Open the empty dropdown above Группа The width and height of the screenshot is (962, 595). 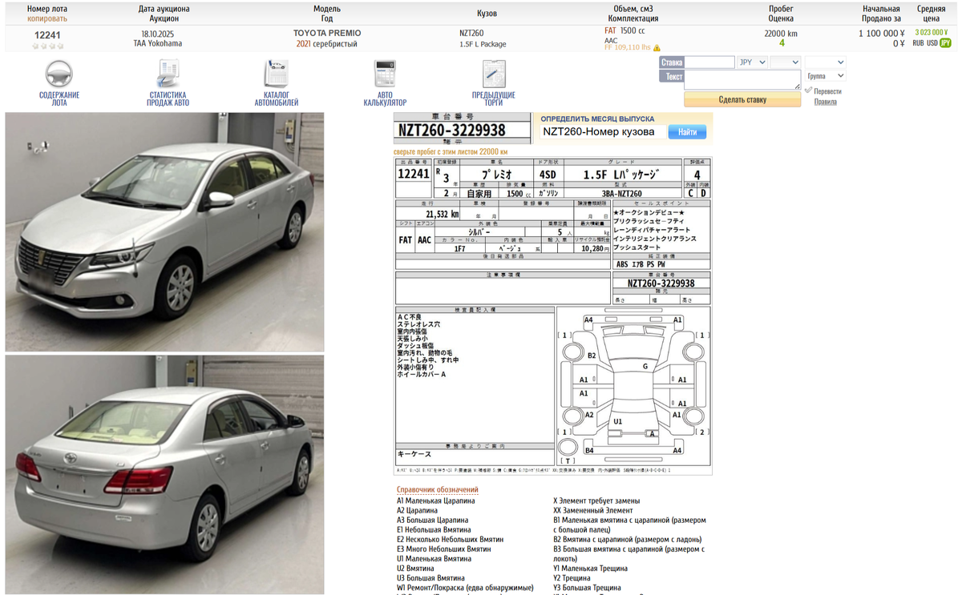click(826, 62)
